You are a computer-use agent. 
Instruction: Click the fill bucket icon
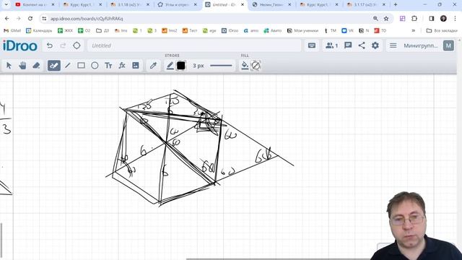click(245, 66)
